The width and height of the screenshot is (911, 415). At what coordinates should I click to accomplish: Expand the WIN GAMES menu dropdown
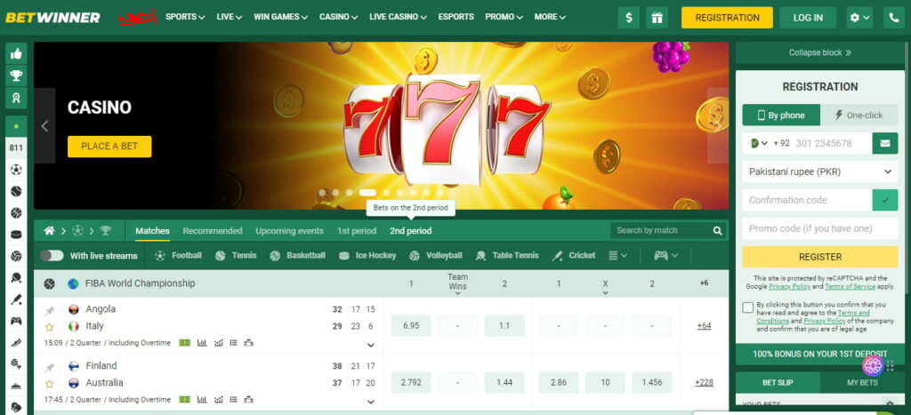tap(280, 17)
